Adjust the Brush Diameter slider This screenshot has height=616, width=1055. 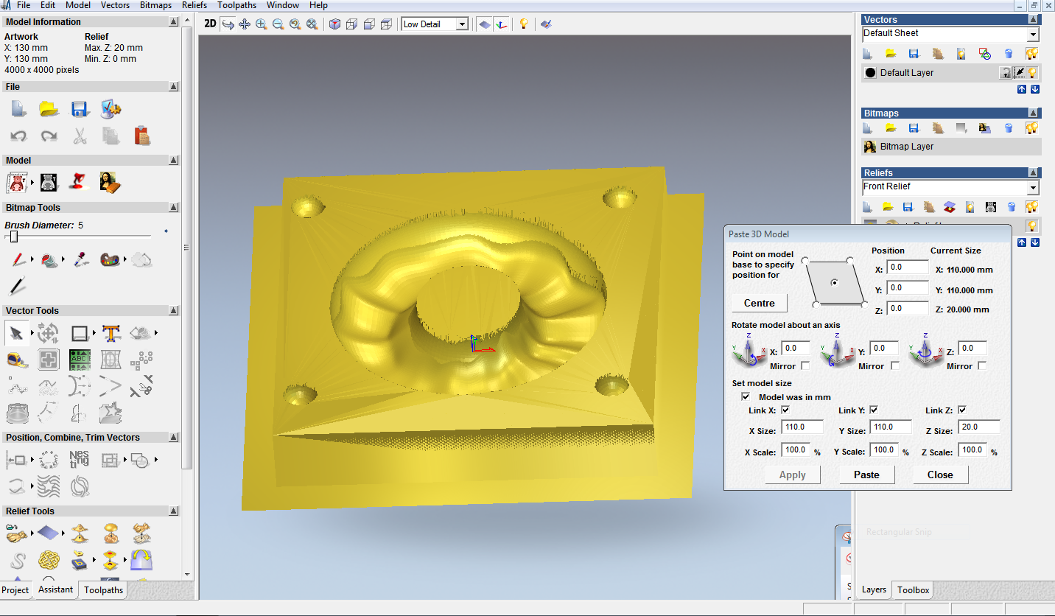[14, 237]
